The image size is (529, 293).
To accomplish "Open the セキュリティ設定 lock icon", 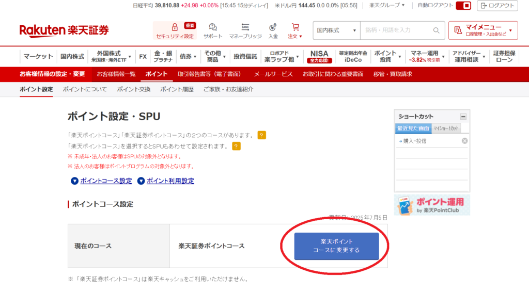I will (175, 30).
